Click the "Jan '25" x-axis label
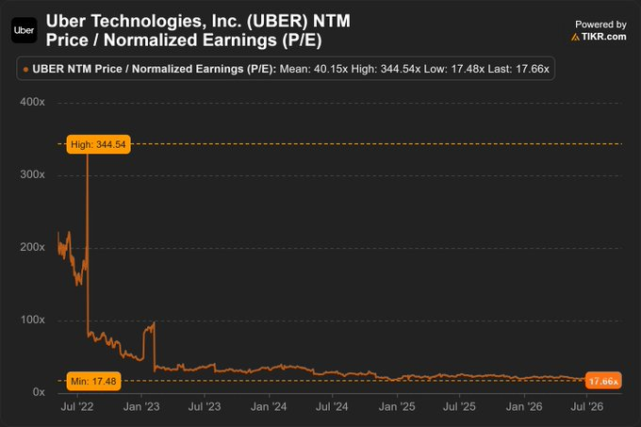This screenshot has width=641, height=427. 397,406
